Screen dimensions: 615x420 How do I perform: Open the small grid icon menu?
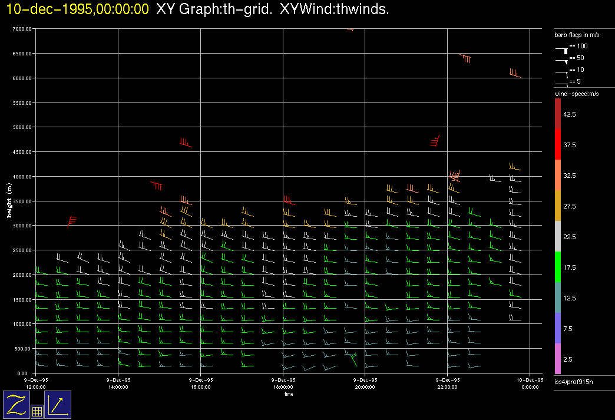coord(37,412)
